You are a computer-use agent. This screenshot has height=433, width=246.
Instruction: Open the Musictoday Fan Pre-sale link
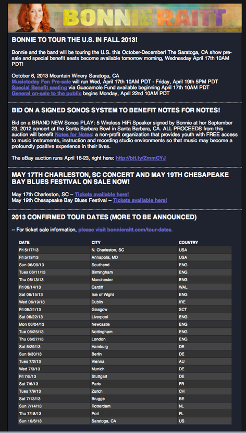coord(41,82)
